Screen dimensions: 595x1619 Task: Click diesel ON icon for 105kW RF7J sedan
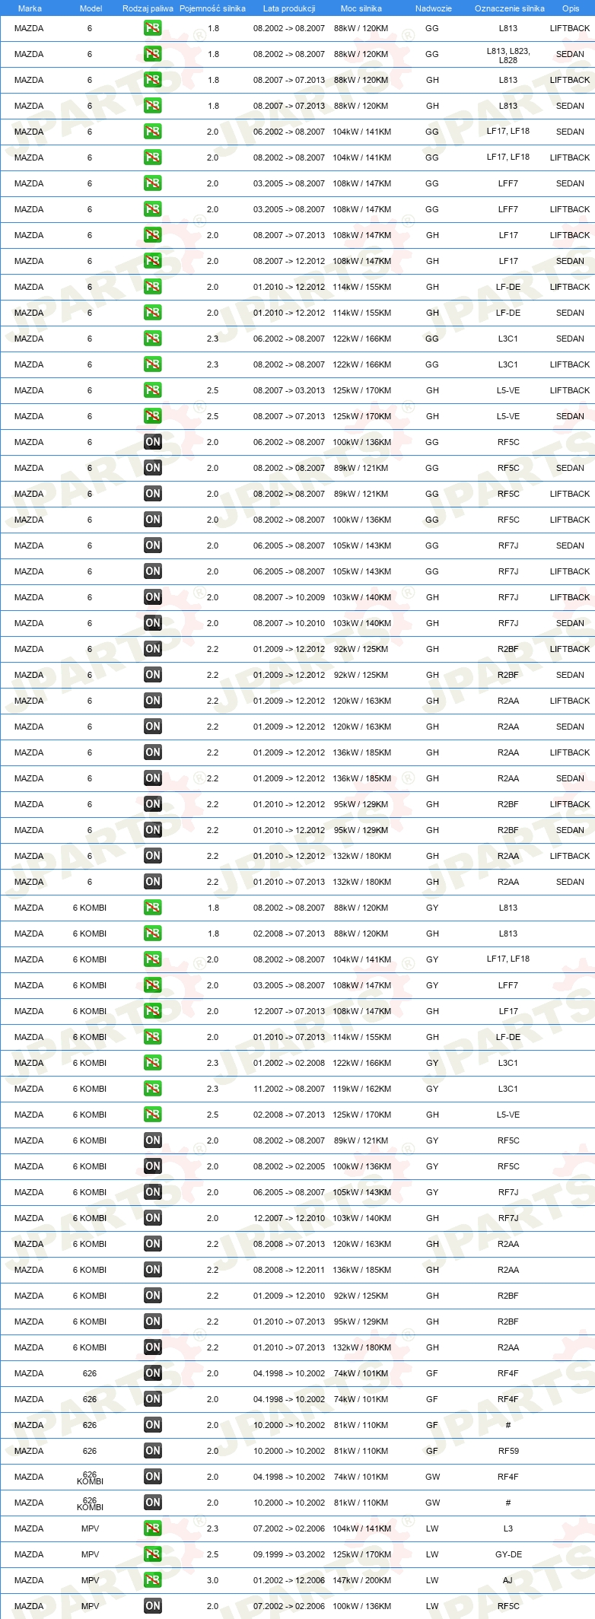point(153,545)
